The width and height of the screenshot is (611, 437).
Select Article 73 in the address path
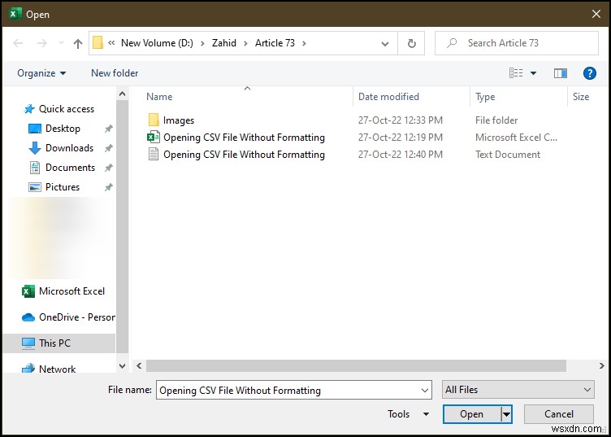(x=275, y=43)
